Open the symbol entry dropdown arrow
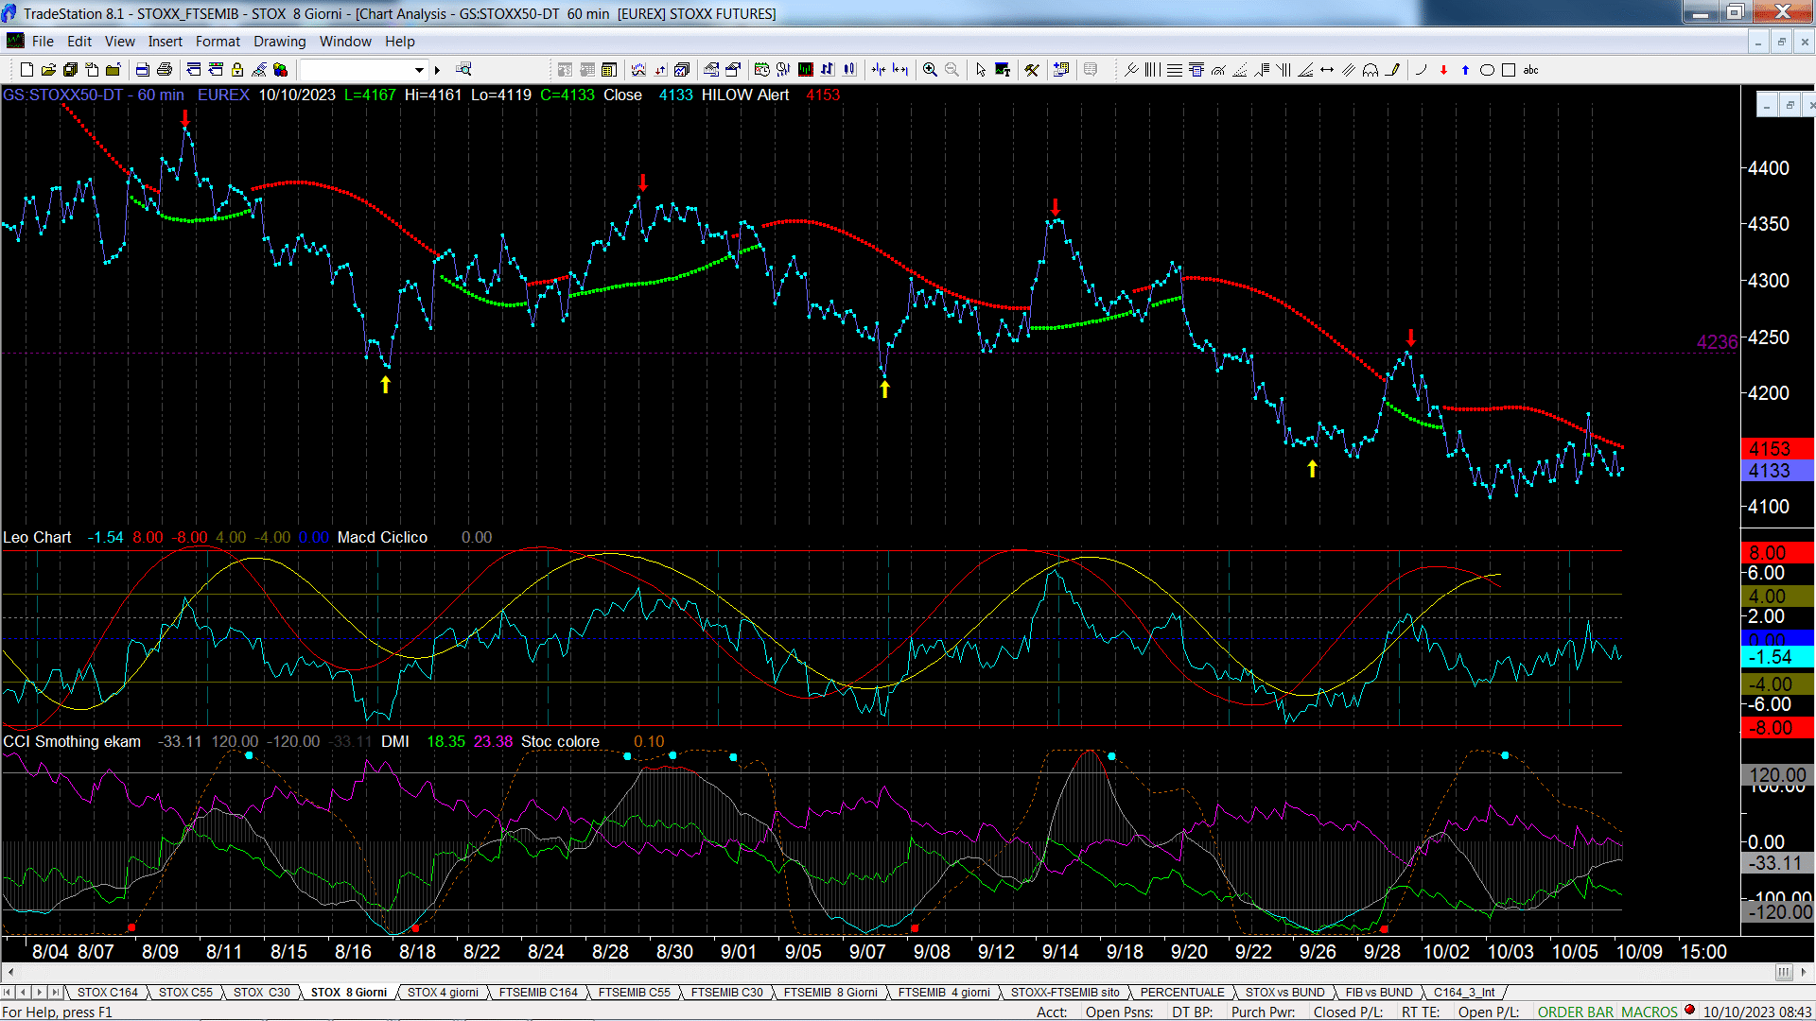The height and width of the screenshot is (1021, 1816). (419, 70)
